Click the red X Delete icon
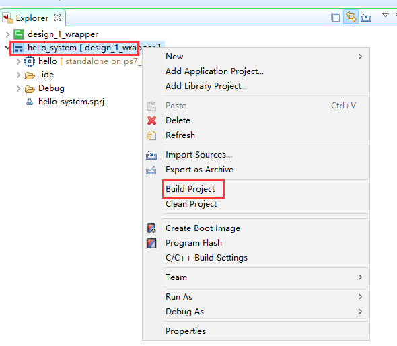Screen dimensions: 397x346 [x=151, y=120]
